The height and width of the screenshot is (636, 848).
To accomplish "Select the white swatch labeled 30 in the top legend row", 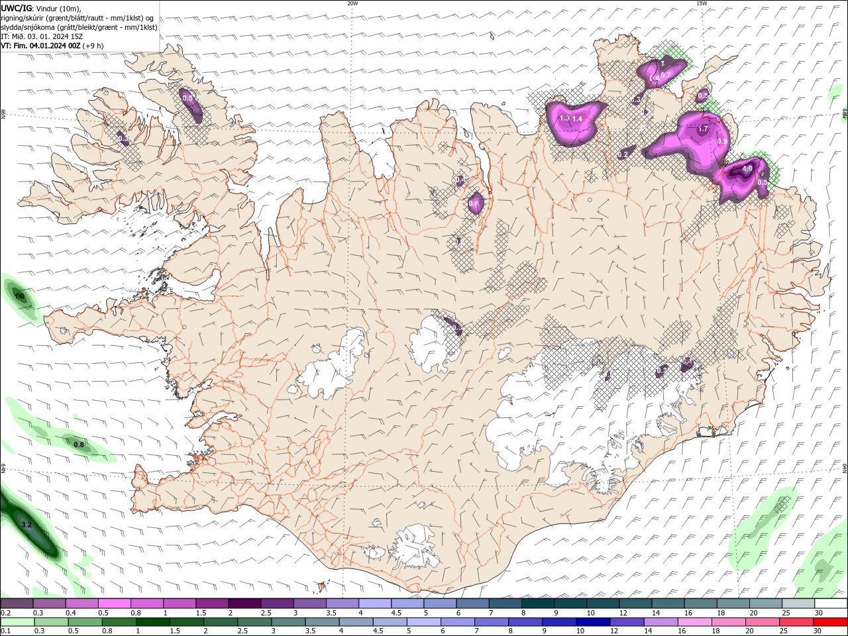I will click(831, 603).
